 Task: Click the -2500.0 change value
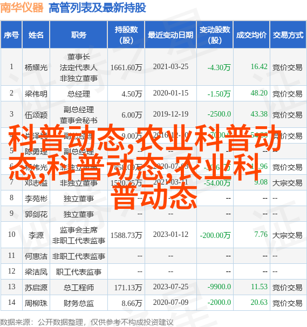click(x=219, y=114)
